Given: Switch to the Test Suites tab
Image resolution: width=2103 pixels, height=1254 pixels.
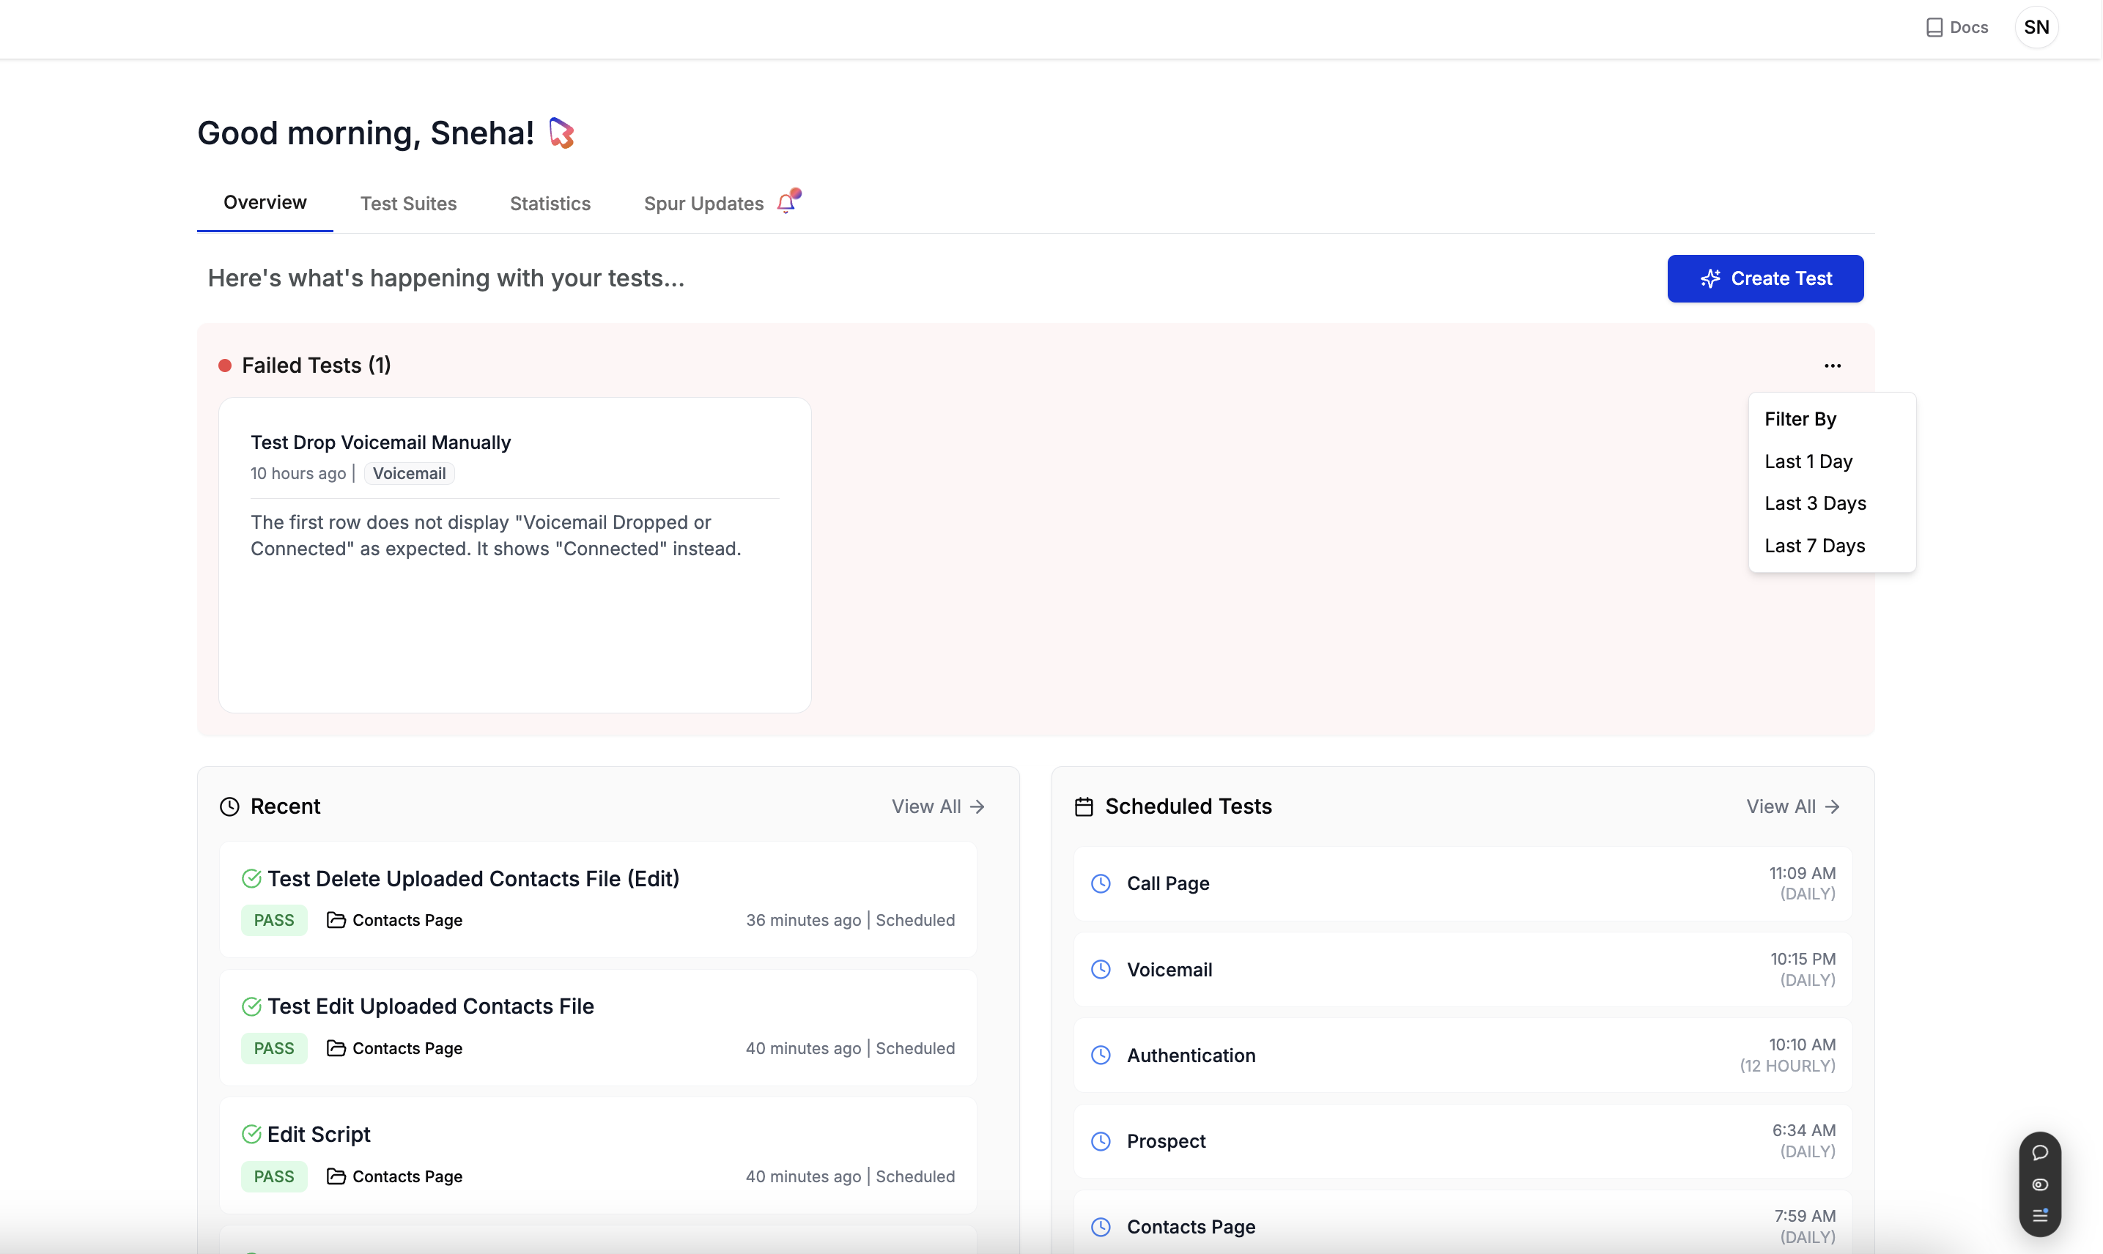Looking at the screenshot, I should (408, 204).
